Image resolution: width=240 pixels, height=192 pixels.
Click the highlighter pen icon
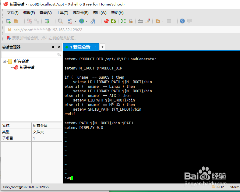[148, 21]
